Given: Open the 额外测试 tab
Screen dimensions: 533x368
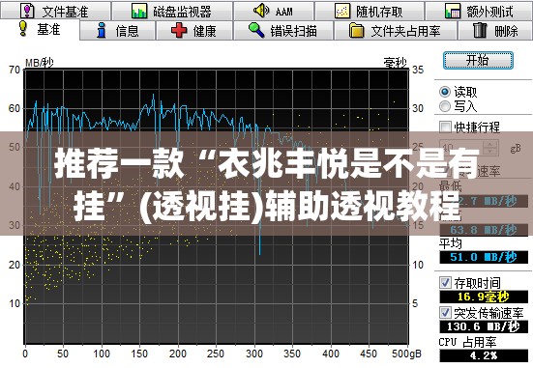Looking at the screenshot, I should click(x=479, y=11).
